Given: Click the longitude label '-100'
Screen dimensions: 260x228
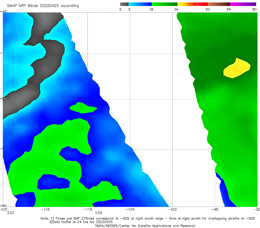Looking at the screenshot, I should [172, 209].
